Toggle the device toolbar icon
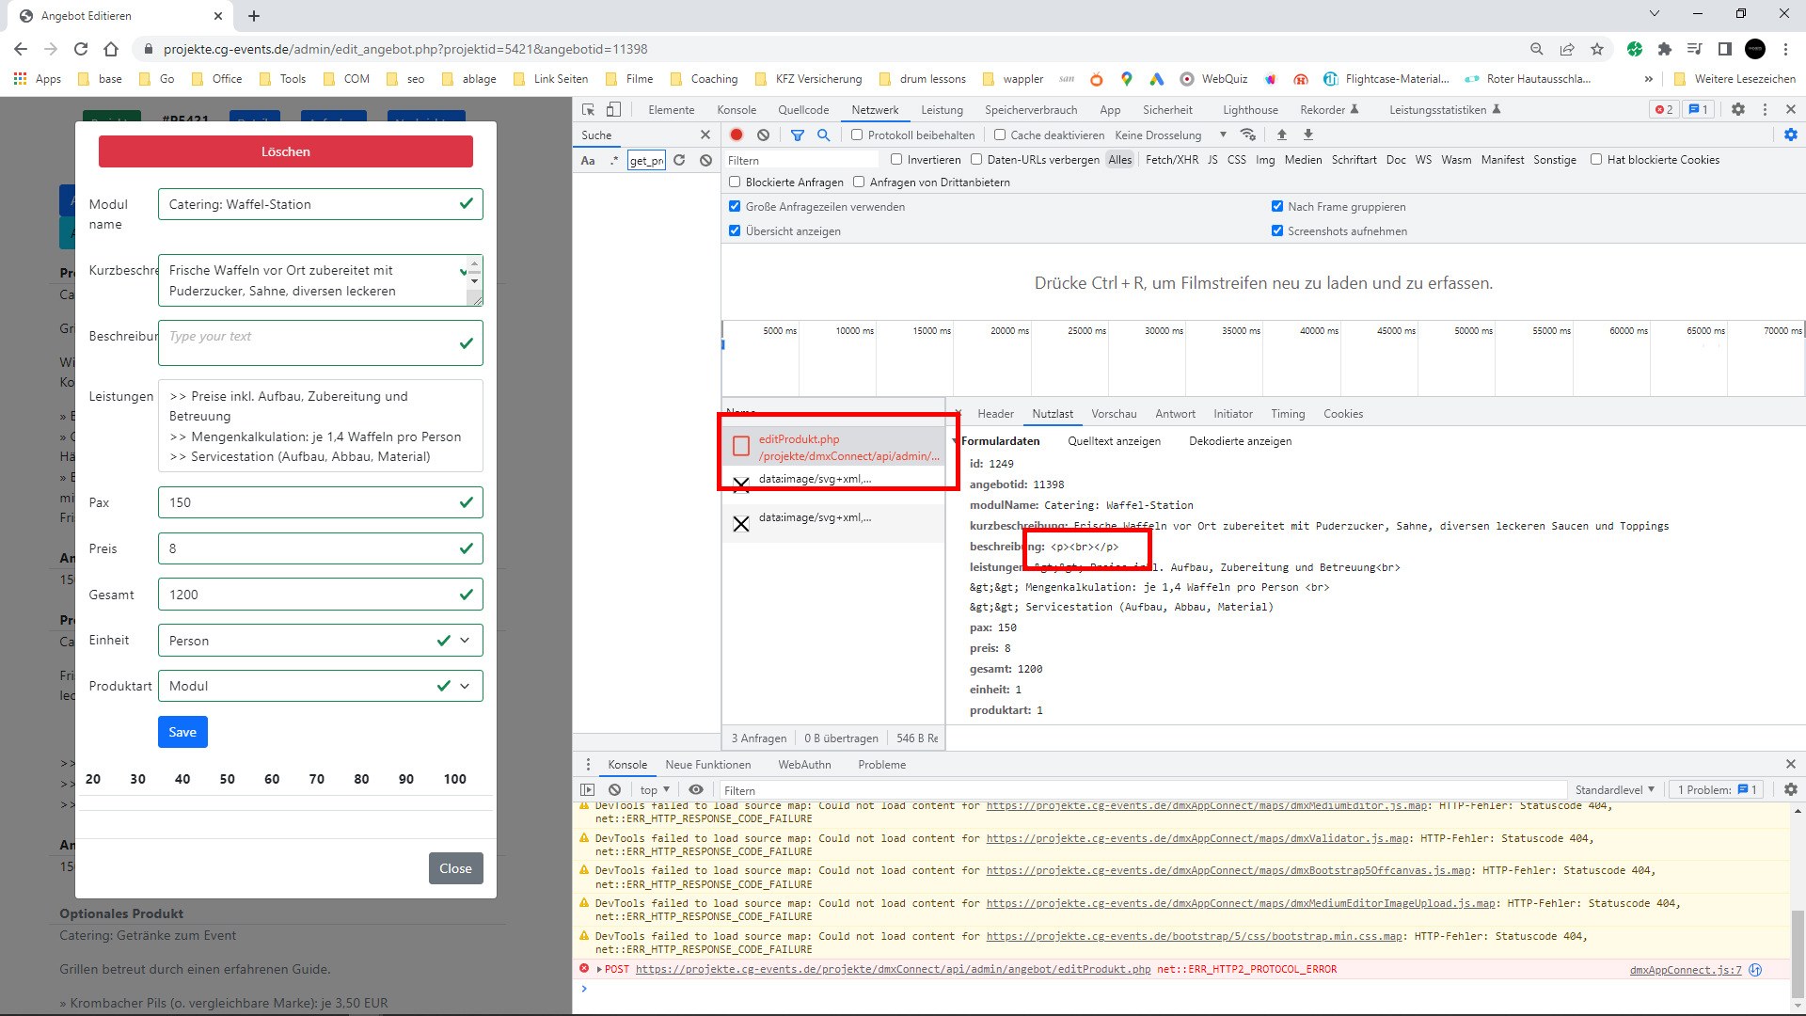This screenshot has height=1016, width=1806. pos(613,110)
